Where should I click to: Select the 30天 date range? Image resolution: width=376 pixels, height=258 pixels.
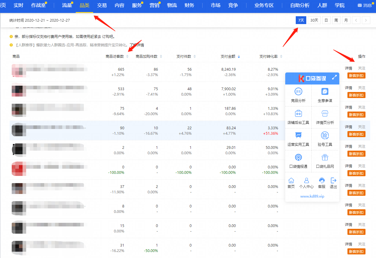pyautogui.click(x=314, y=20)
